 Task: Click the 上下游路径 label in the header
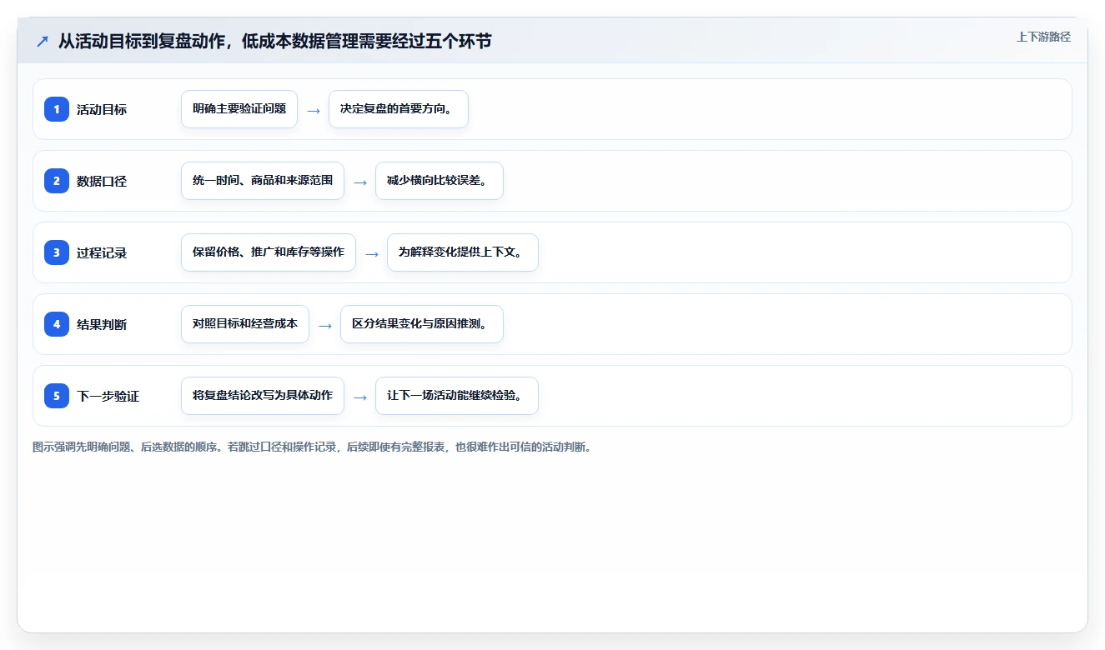point(1043,37)
